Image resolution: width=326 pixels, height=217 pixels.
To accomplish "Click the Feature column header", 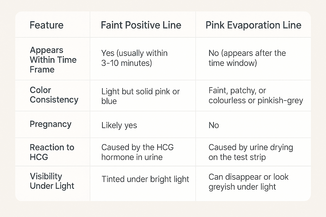I will pyautogui.click(x=46, y=25).
